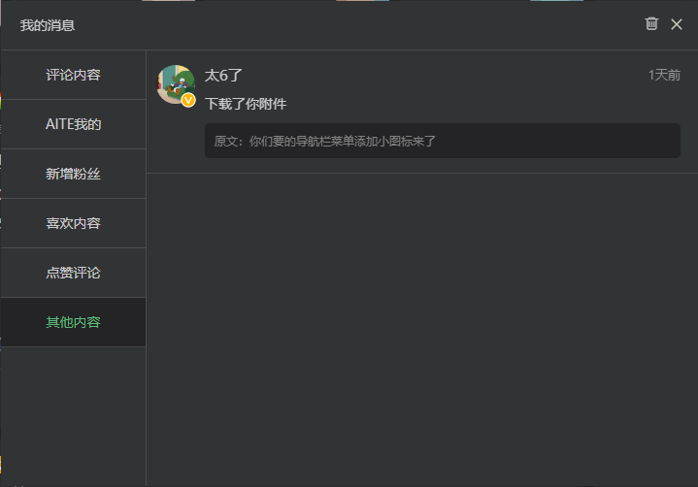Switch to the AITE我的 tab

pyautogui.click(x=74, y=124)
